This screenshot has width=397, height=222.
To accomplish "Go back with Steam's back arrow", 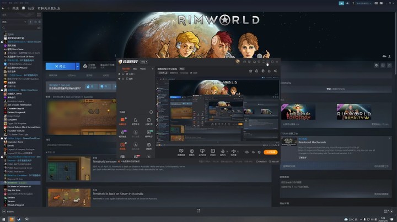I will pyautogui.click(x=3, y=8).
